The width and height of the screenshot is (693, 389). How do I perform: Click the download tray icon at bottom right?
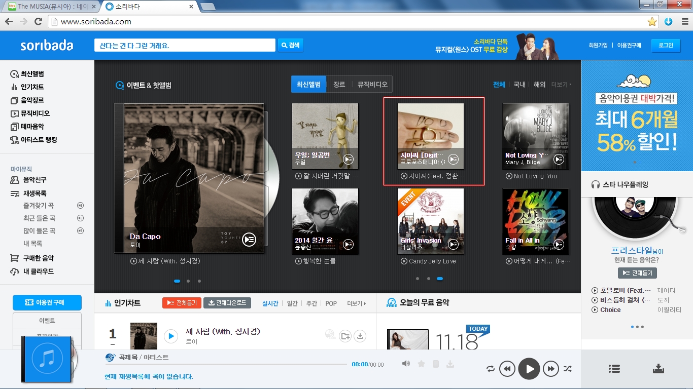click(x=659, y=368)
